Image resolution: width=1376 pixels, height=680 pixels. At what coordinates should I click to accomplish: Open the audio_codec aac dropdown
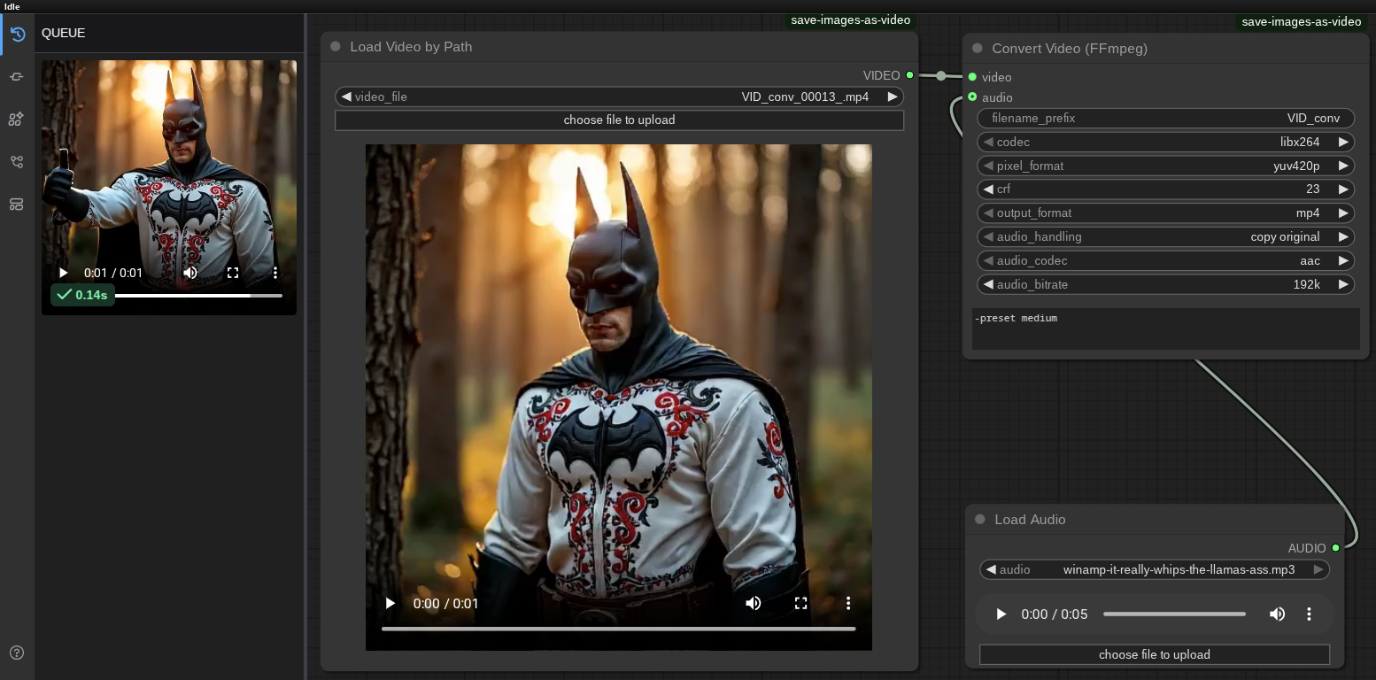click(x=1166, y=260)
